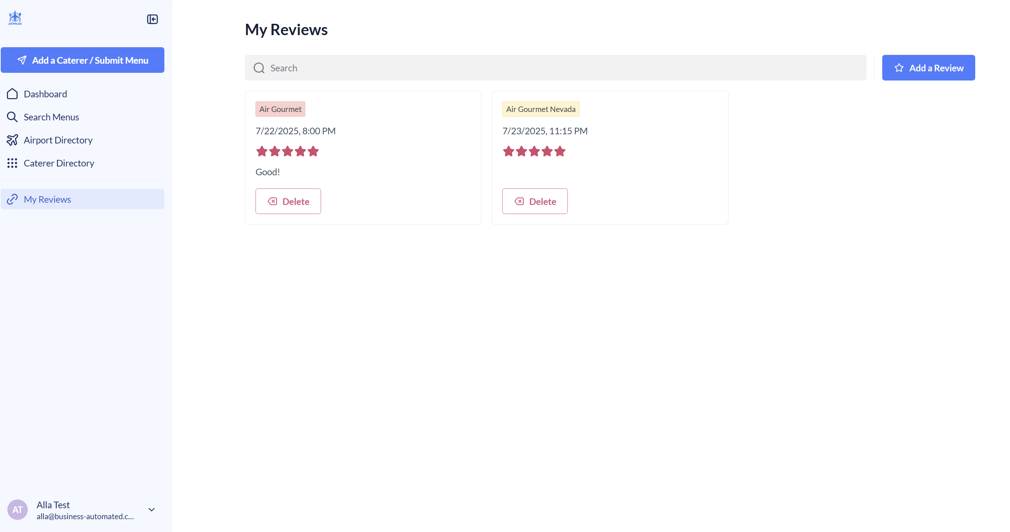The height and width of the screenshot is (532, 1010).
Task: Click the JetMeals logo icon
Action: click(15, 18)
